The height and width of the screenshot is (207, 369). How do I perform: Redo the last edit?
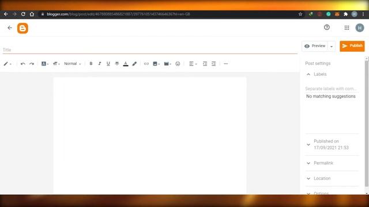click(x=32, y=64)
